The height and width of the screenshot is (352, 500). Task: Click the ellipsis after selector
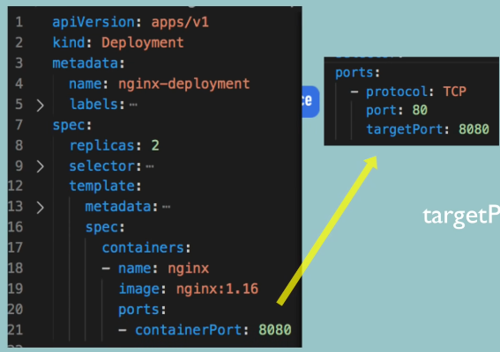150,166
